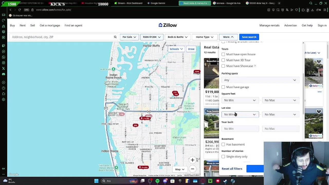Open Spotify from taskbar
The height and width of the screenshot is (185, 329).
point(157,181)
